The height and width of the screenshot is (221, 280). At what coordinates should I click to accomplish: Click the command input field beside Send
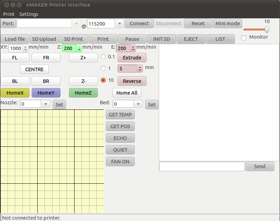[x=202, y=166]
